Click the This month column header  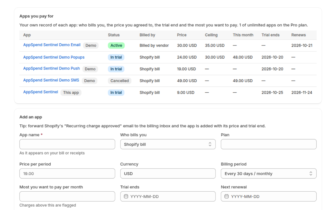[x=243, y=35]
